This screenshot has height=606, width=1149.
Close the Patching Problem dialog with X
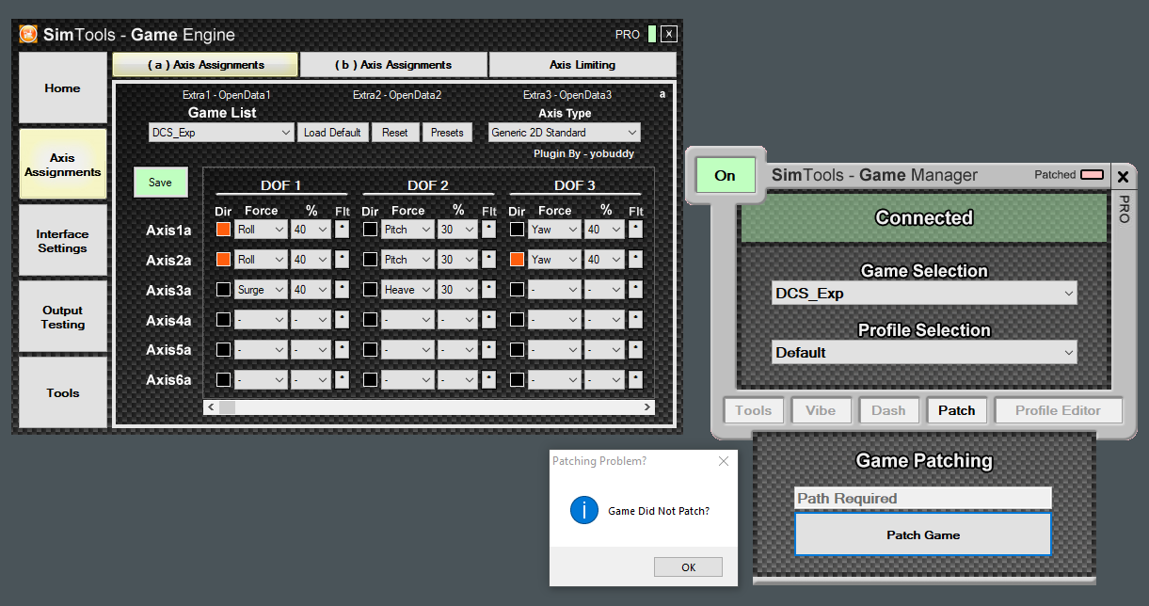pos(723,461)
